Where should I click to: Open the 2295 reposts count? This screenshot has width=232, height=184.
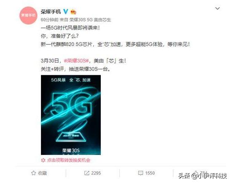coord(96,173)
